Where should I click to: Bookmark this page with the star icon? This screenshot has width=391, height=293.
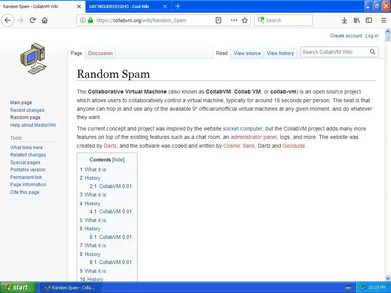[245, 20]
